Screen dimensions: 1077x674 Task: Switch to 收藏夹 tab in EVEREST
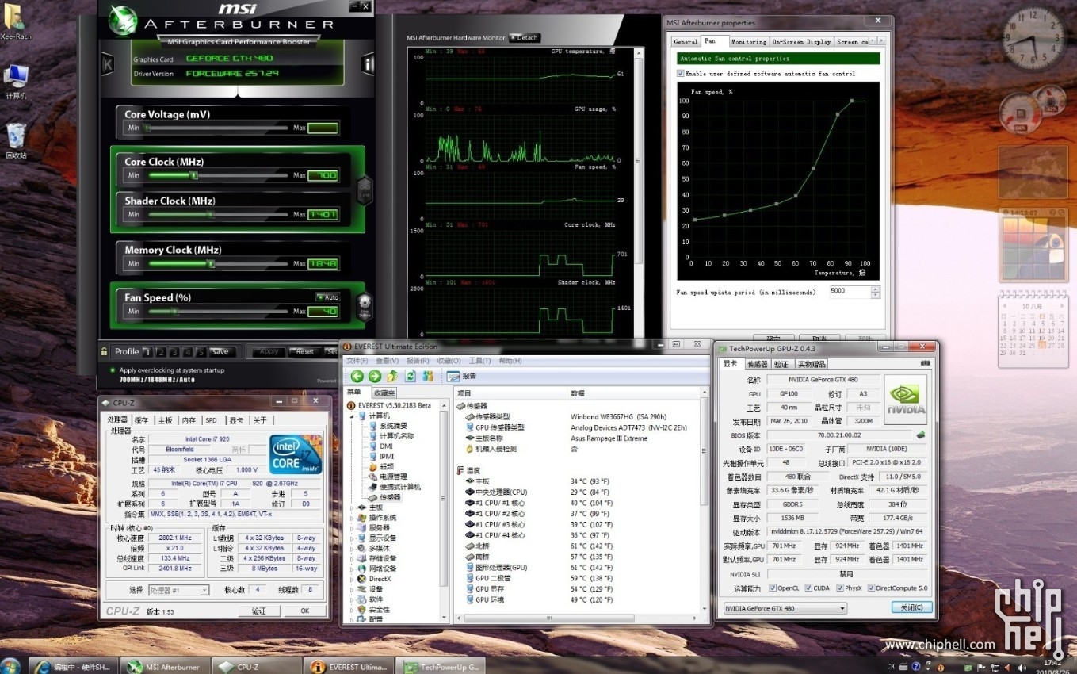coord(384,393)
